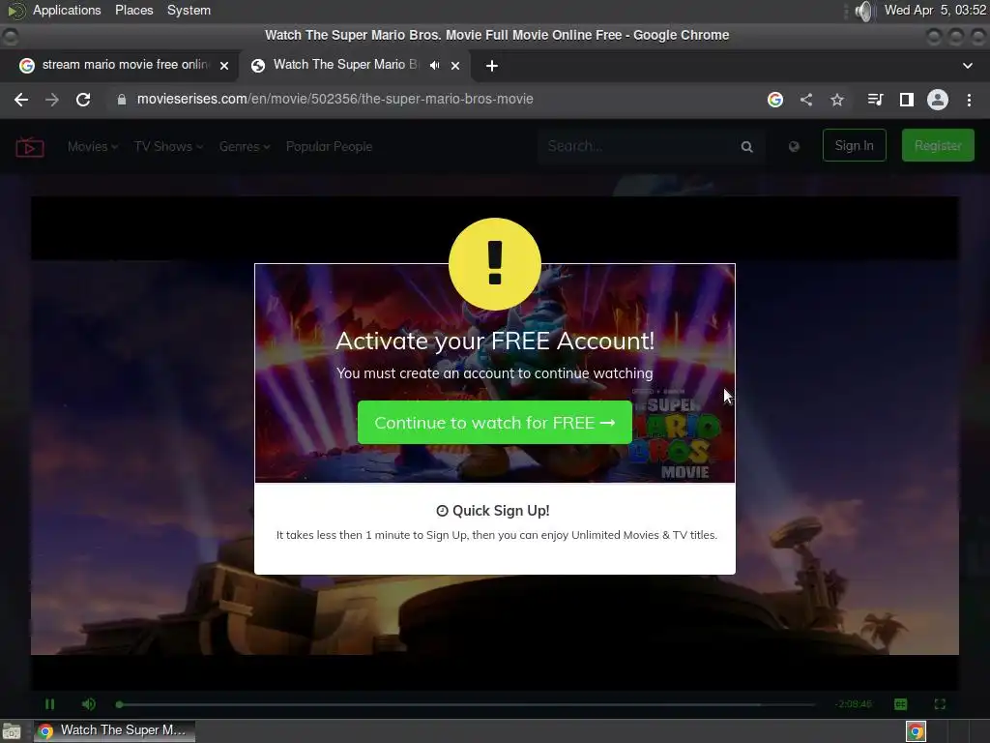
Task: Expand the TV Shows dropdown menu
Action: coord(168,147)
